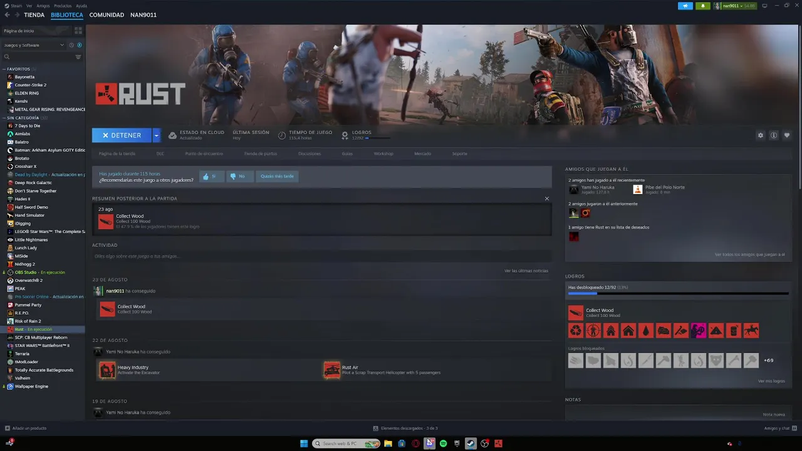
Task: Click Ver todos los amigos que juegan
Action: coord(749,254)
